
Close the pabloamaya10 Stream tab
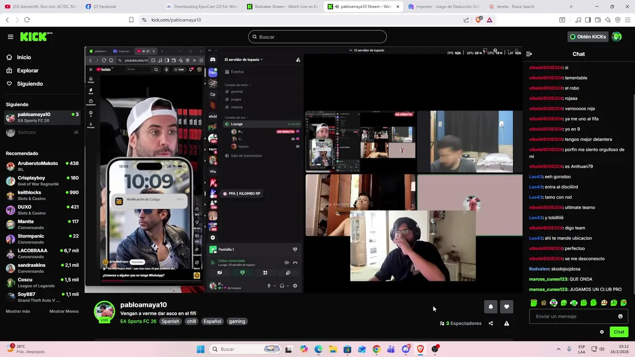pyautogui.click(x=397, y=6)
